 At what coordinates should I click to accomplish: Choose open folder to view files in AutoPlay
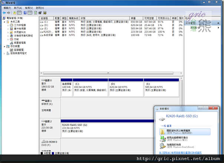pos(185,132)
